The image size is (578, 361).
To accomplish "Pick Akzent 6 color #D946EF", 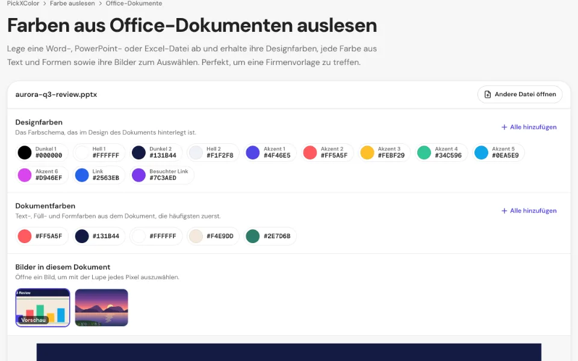I will (x=42, y=175).
